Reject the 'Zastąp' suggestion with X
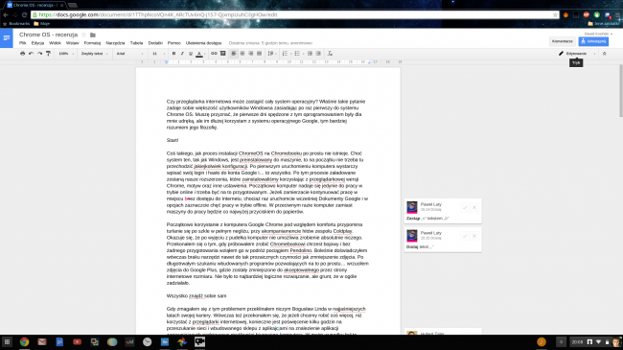 474,207
